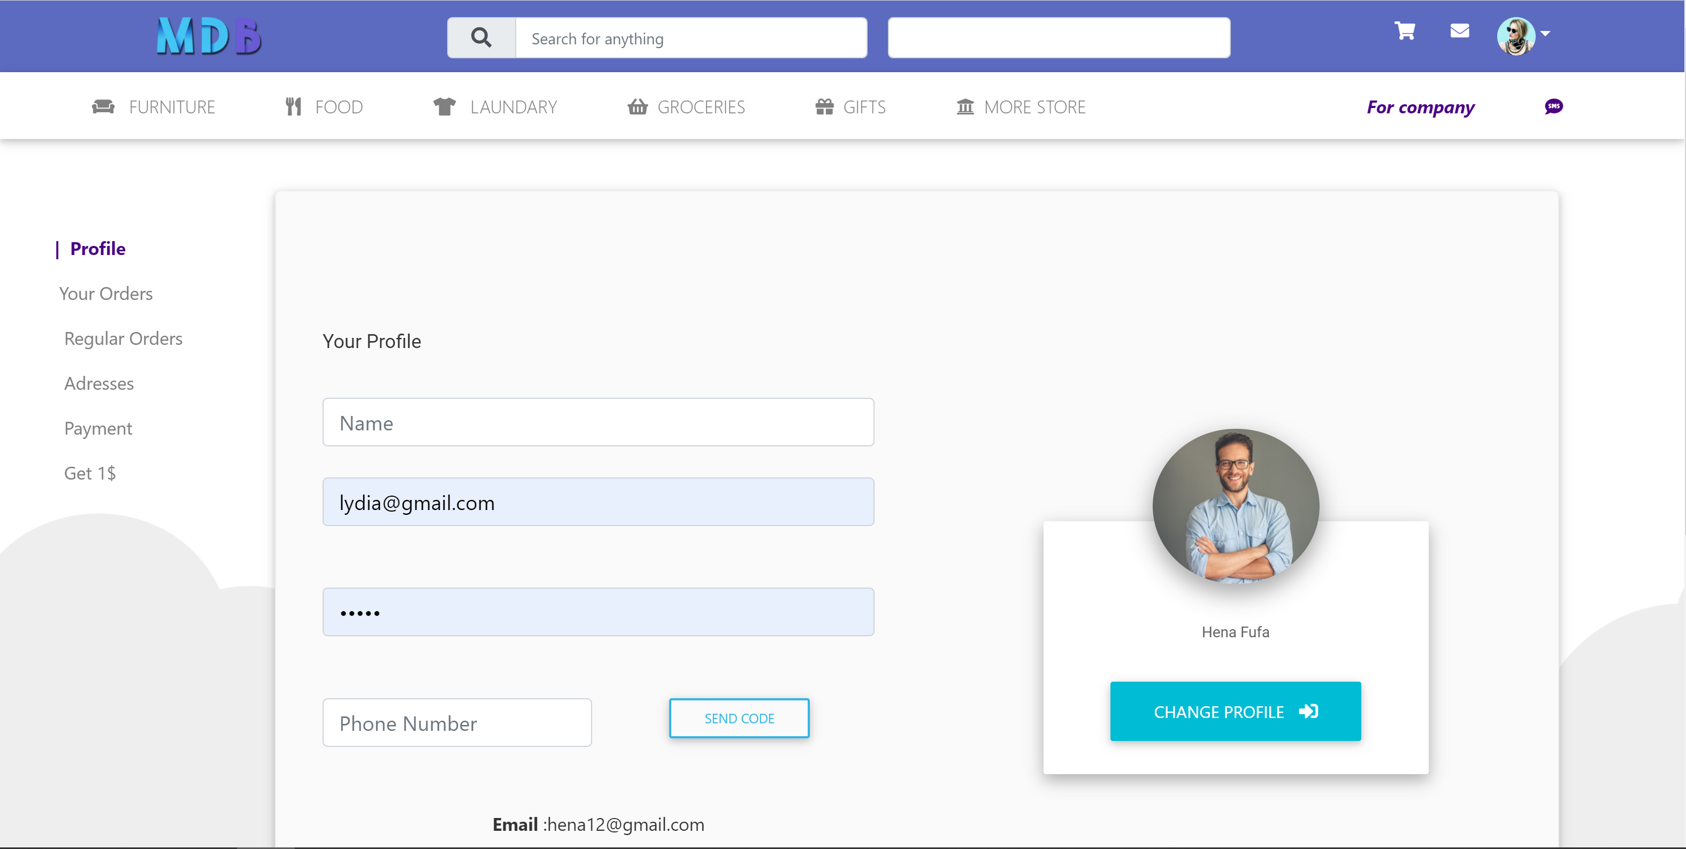Image resolution: width=1686 pixels, height=849 pixels.
Task: Open the Furniture category icon
Action: pyautogui.click(x=103, y=106)
